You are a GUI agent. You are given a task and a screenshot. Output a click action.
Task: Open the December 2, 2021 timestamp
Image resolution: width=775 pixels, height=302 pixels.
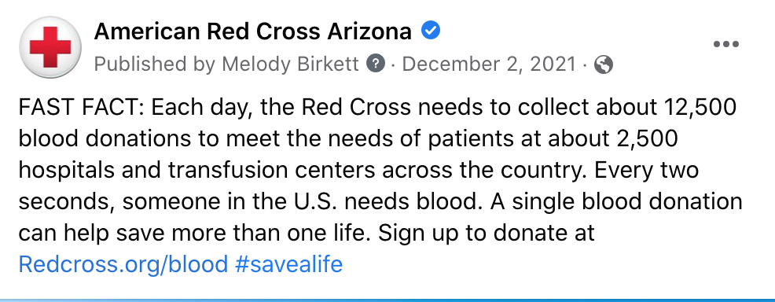tap(490, 64)
